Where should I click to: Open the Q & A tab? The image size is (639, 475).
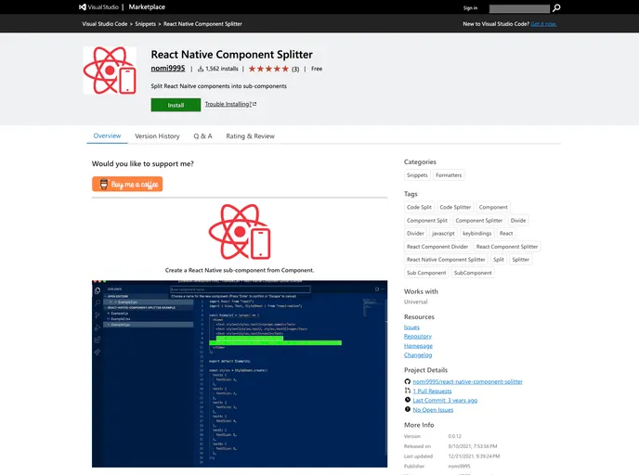(x=202, y=136)
